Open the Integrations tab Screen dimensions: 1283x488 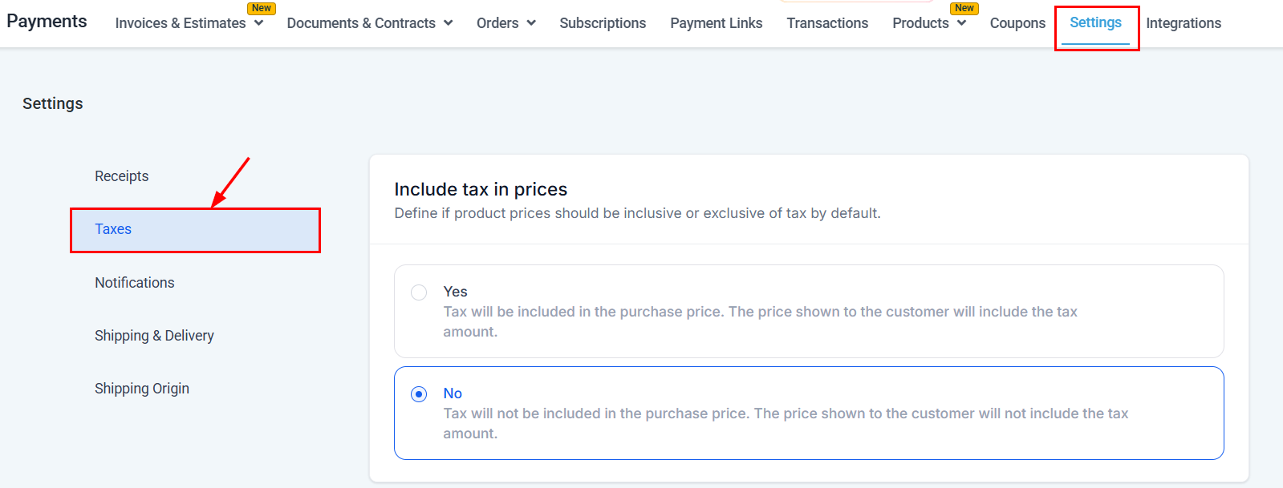[1183, 23]
